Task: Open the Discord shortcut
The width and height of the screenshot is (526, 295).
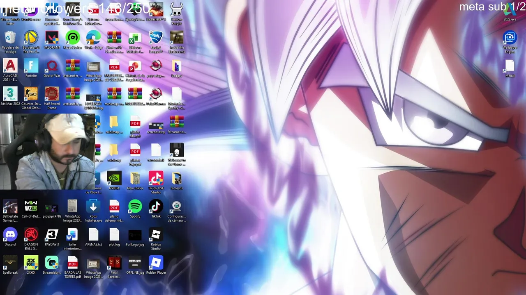Action: point(10,237)
